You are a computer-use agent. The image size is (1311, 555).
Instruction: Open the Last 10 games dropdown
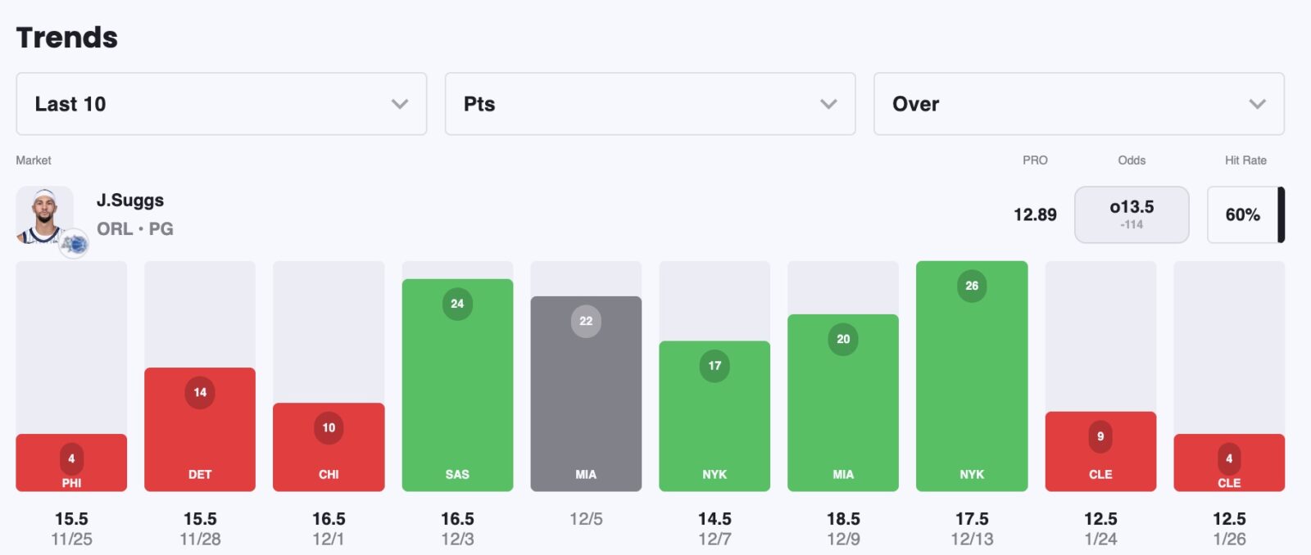pos(221,104)
